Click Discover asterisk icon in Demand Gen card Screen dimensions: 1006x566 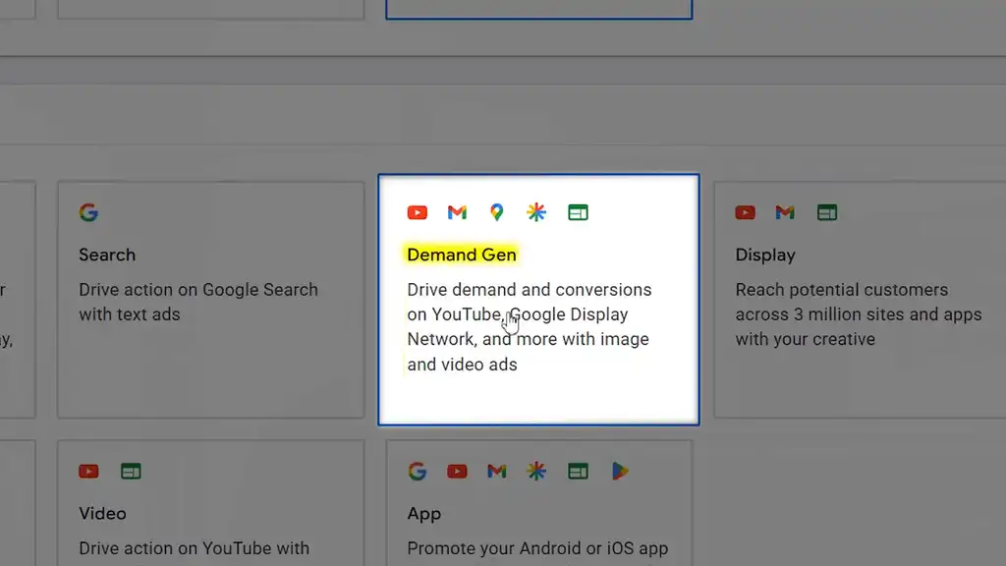click(x=536, y=212)
